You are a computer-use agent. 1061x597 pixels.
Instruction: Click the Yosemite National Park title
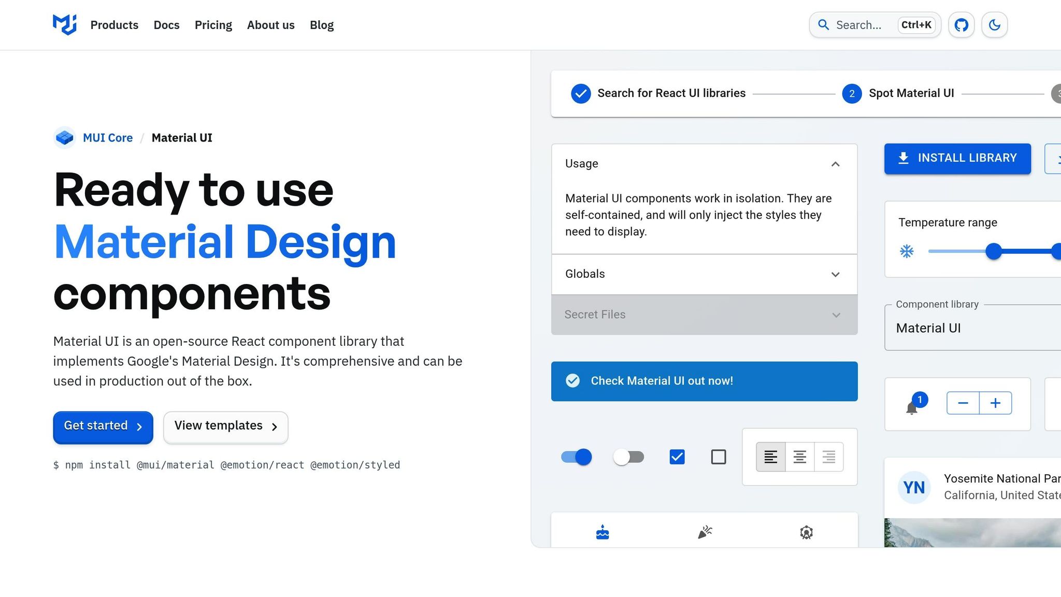point(1002,479)
